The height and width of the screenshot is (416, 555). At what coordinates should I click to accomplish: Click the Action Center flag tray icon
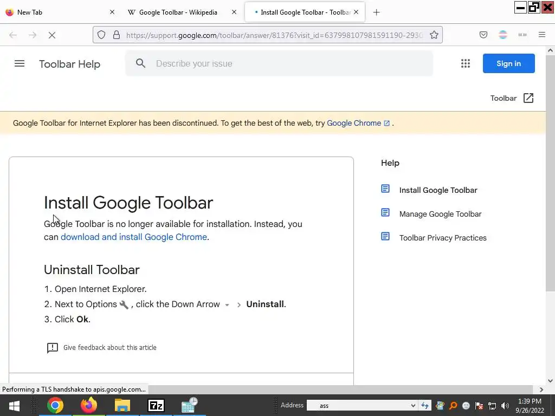[x=479, y=406]
